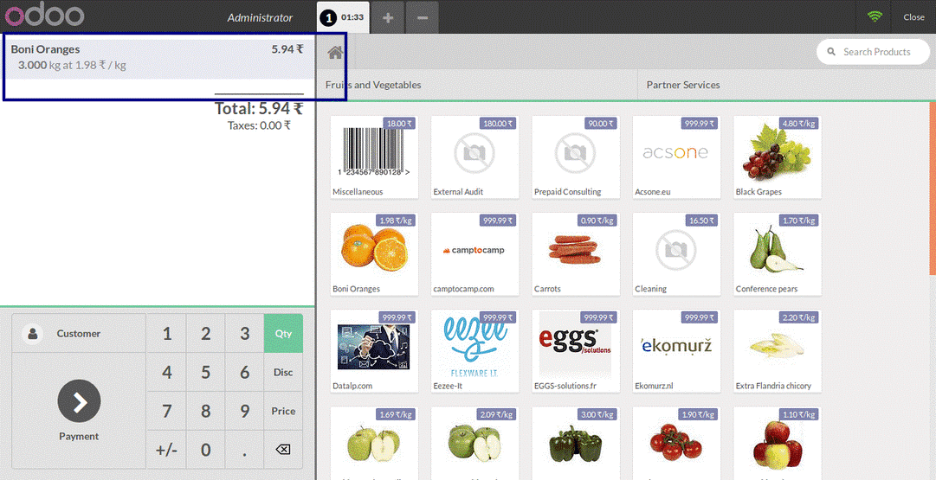
Task: Tap numpad digit 2
Action: tap(206, 333)
